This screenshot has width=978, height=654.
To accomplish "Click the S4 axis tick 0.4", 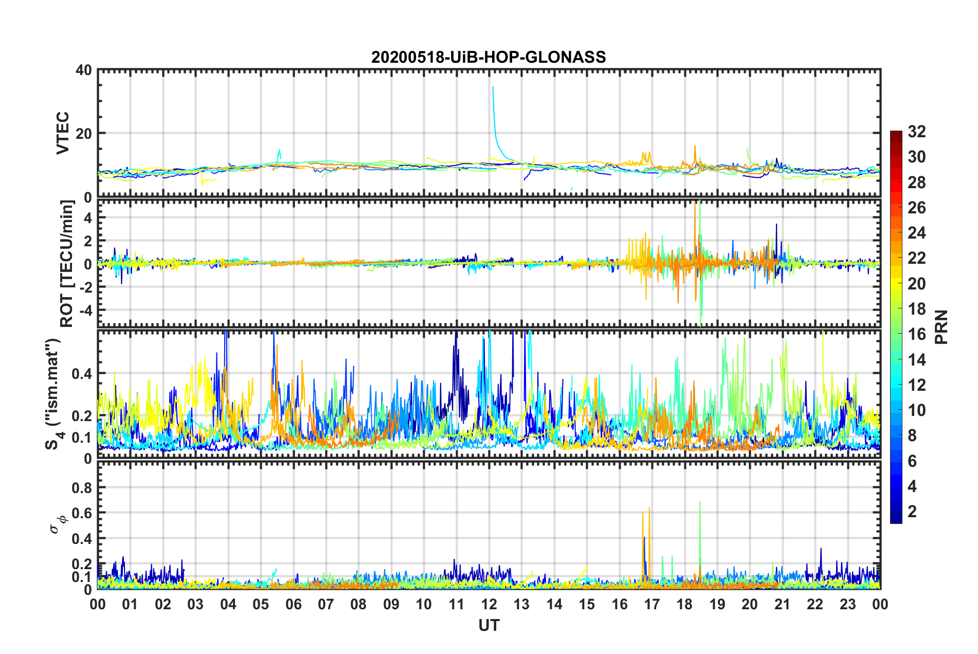I will click(82, 374).
